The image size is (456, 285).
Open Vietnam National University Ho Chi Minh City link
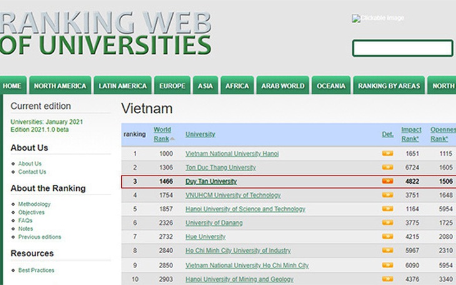click(247, 266)
